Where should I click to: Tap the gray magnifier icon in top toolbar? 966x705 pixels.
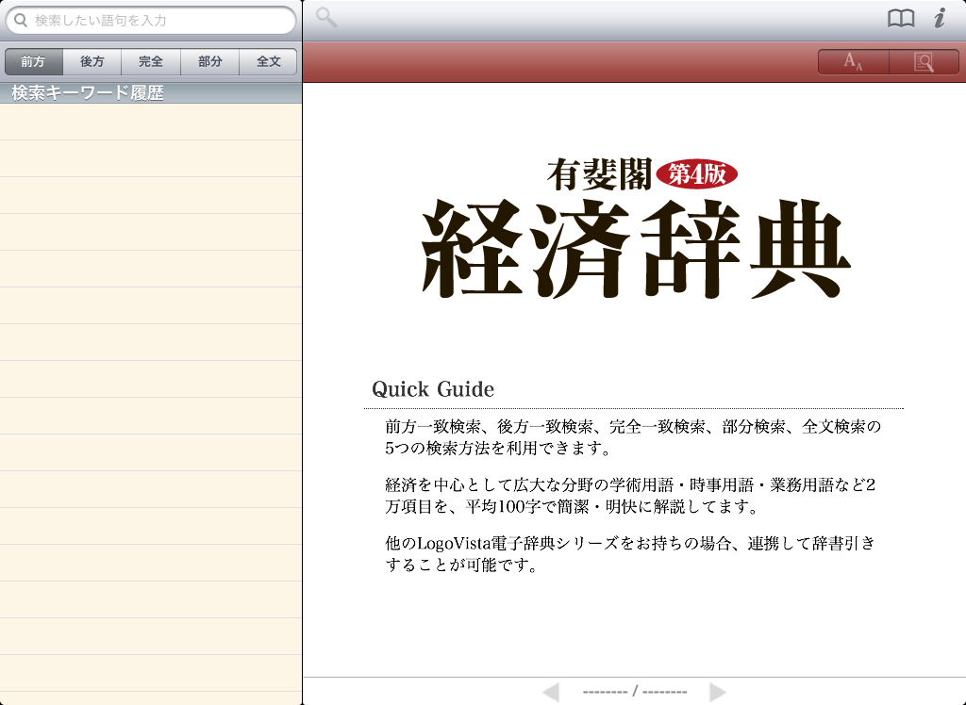(x=326, y=18)
